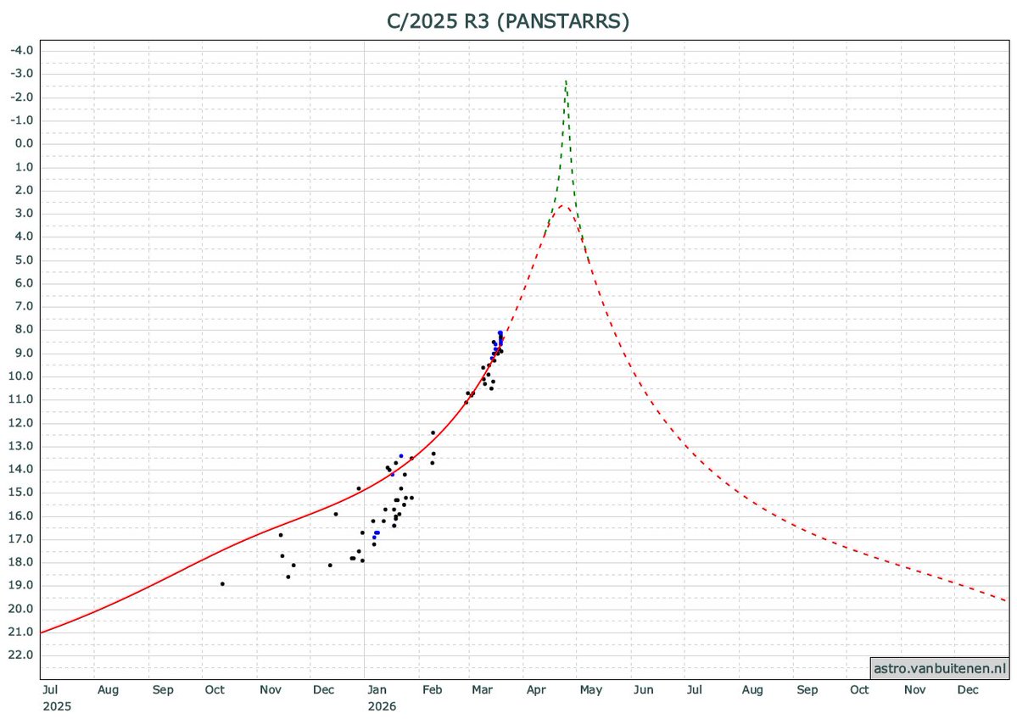Select the 16.0 magnitude axis label
Image resolution: width=1017 pixels, height=719 pixels.
(21, 516)
